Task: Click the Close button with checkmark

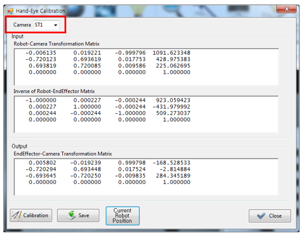Action: point(270,216)
